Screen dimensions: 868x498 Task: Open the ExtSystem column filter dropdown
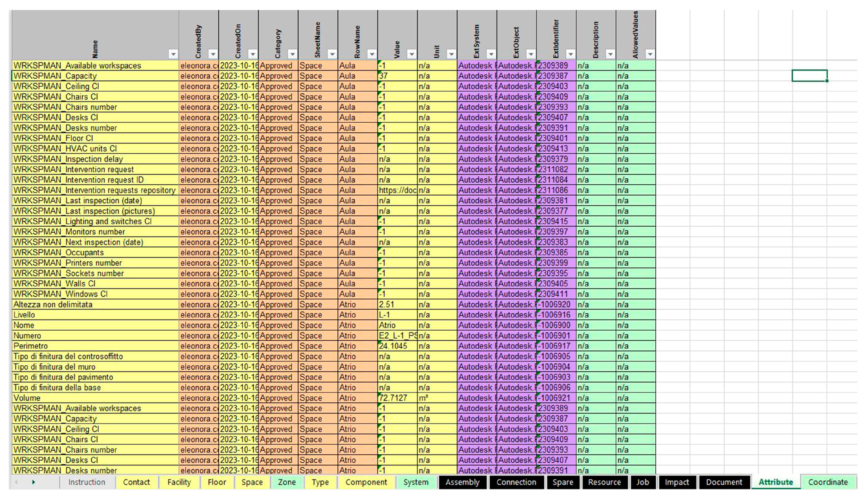pos(492,54)
